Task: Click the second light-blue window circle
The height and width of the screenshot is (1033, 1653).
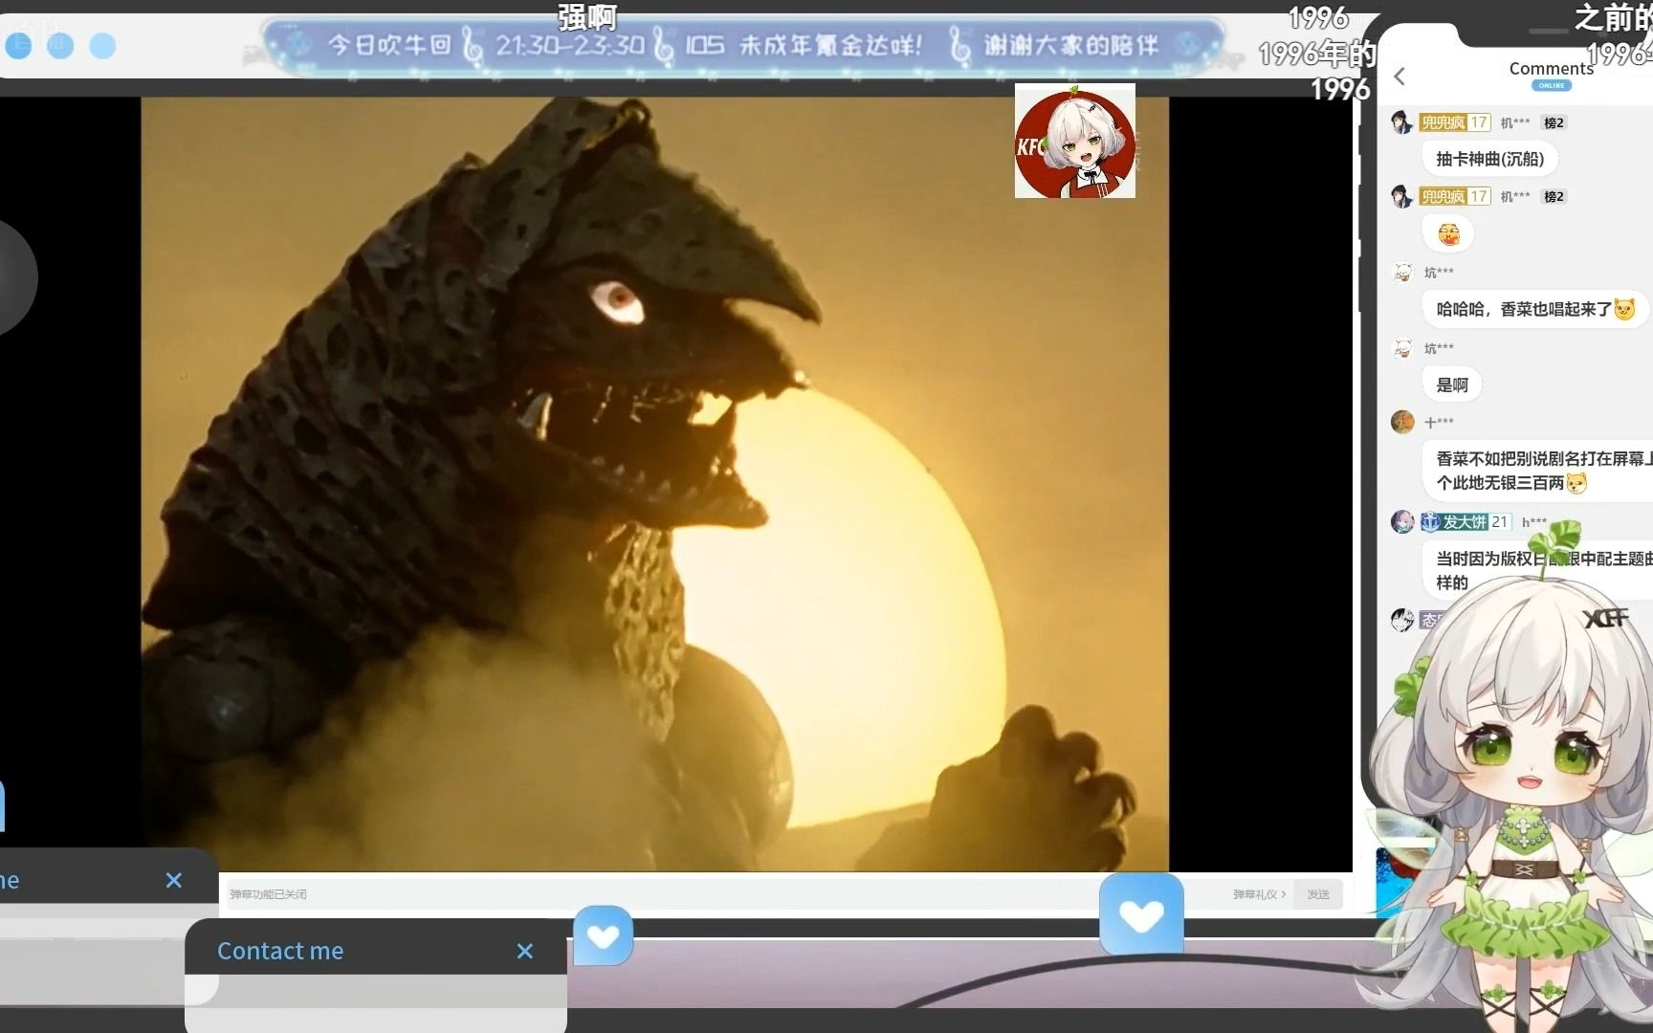Action: 60,45
